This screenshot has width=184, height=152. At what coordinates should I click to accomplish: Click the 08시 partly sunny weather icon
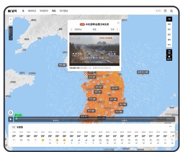pos(165,140)
